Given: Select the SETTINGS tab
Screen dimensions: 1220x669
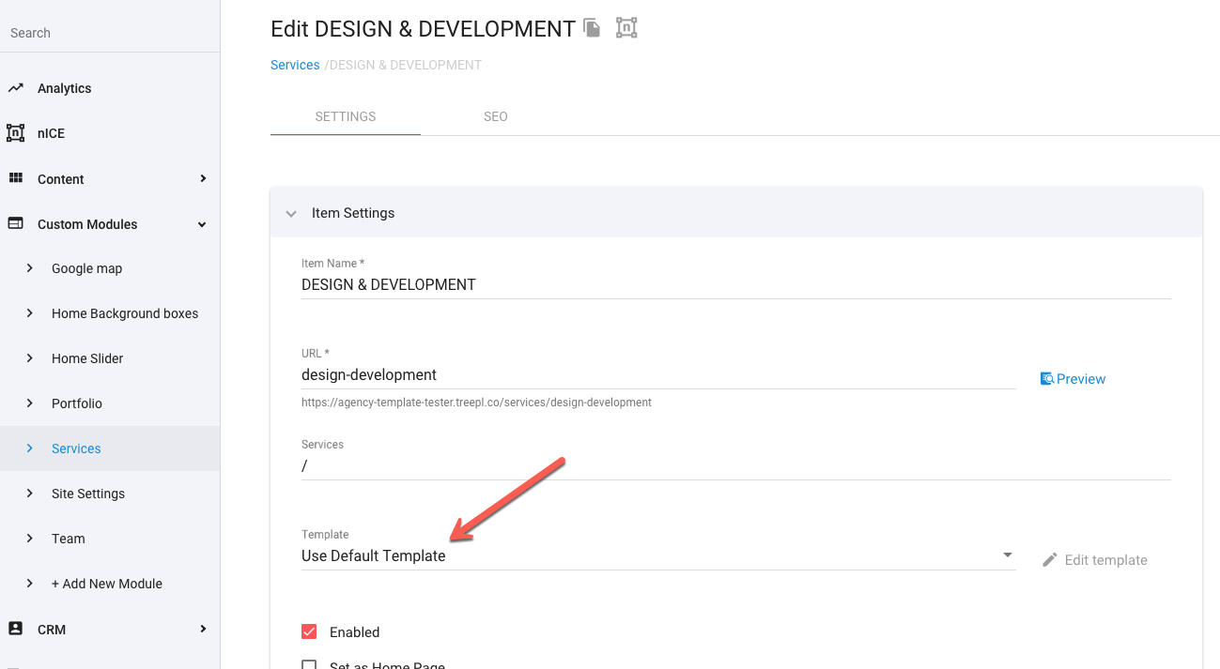Looking at the screenshot, I should [346, 116].
